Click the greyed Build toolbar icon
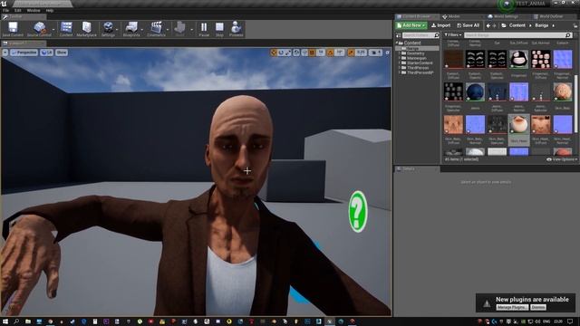The height and width of the screenshot is (326, 580). click(x=179, y=28)
